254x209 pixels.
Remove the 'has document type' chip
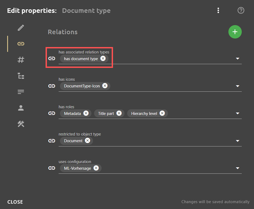coord(103,58)
